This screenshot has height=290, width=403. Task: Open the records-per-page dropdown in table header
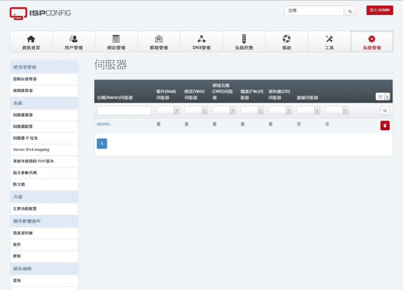[x=383, y=96]
